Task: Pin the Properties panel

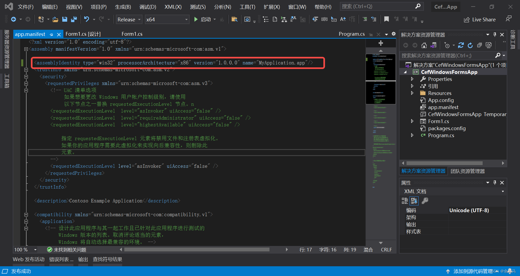Action: [x=495, y=183]
